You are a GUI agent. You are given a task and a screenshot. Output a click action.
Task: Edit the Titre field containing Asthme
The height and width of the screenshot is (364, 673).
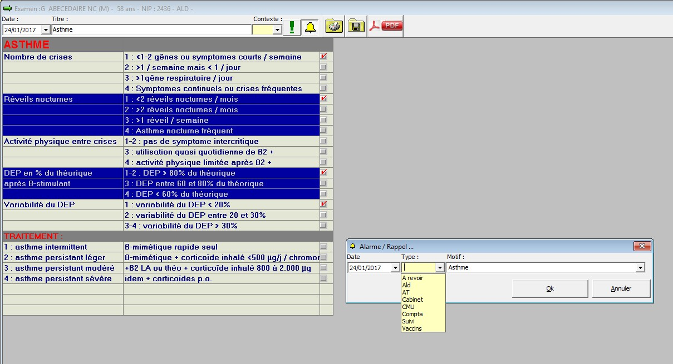(151, 29)
